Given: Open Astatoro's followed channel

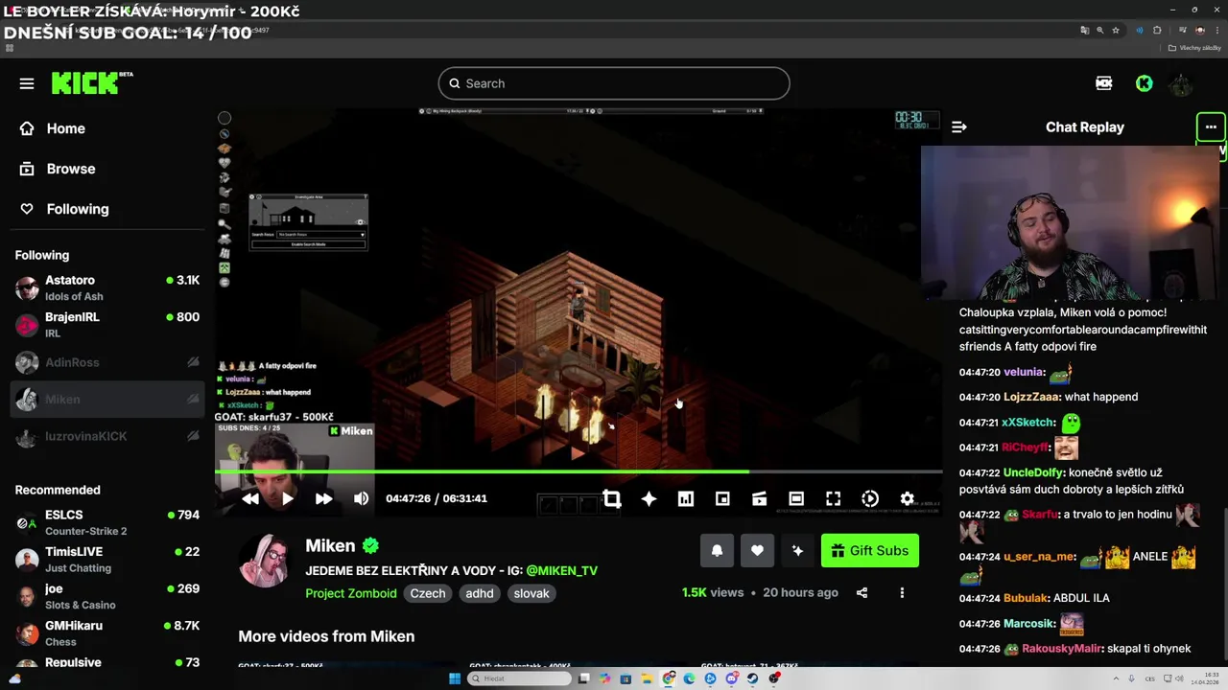Looking at the screenshot, I should pos(107,287).
